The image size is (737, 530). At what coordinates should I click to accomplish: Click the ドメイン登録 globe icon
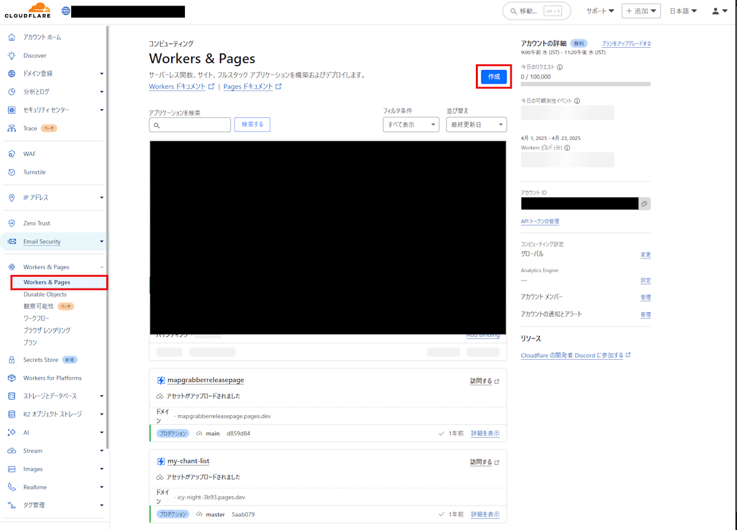pos(12,74)
